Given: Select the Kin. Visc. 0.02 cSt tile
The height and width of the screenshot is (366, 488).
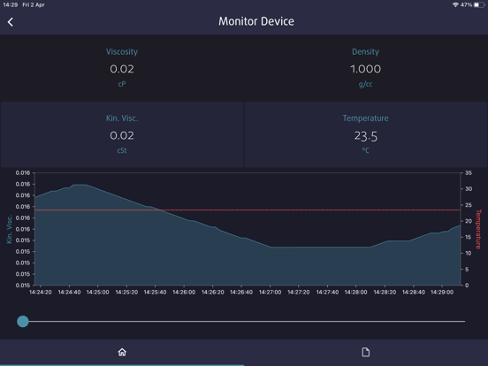Looking at the screenshot, I should point(122,134).
